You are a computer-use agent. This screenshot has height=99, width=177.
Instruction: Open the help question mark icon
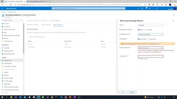tap(153, 8)
